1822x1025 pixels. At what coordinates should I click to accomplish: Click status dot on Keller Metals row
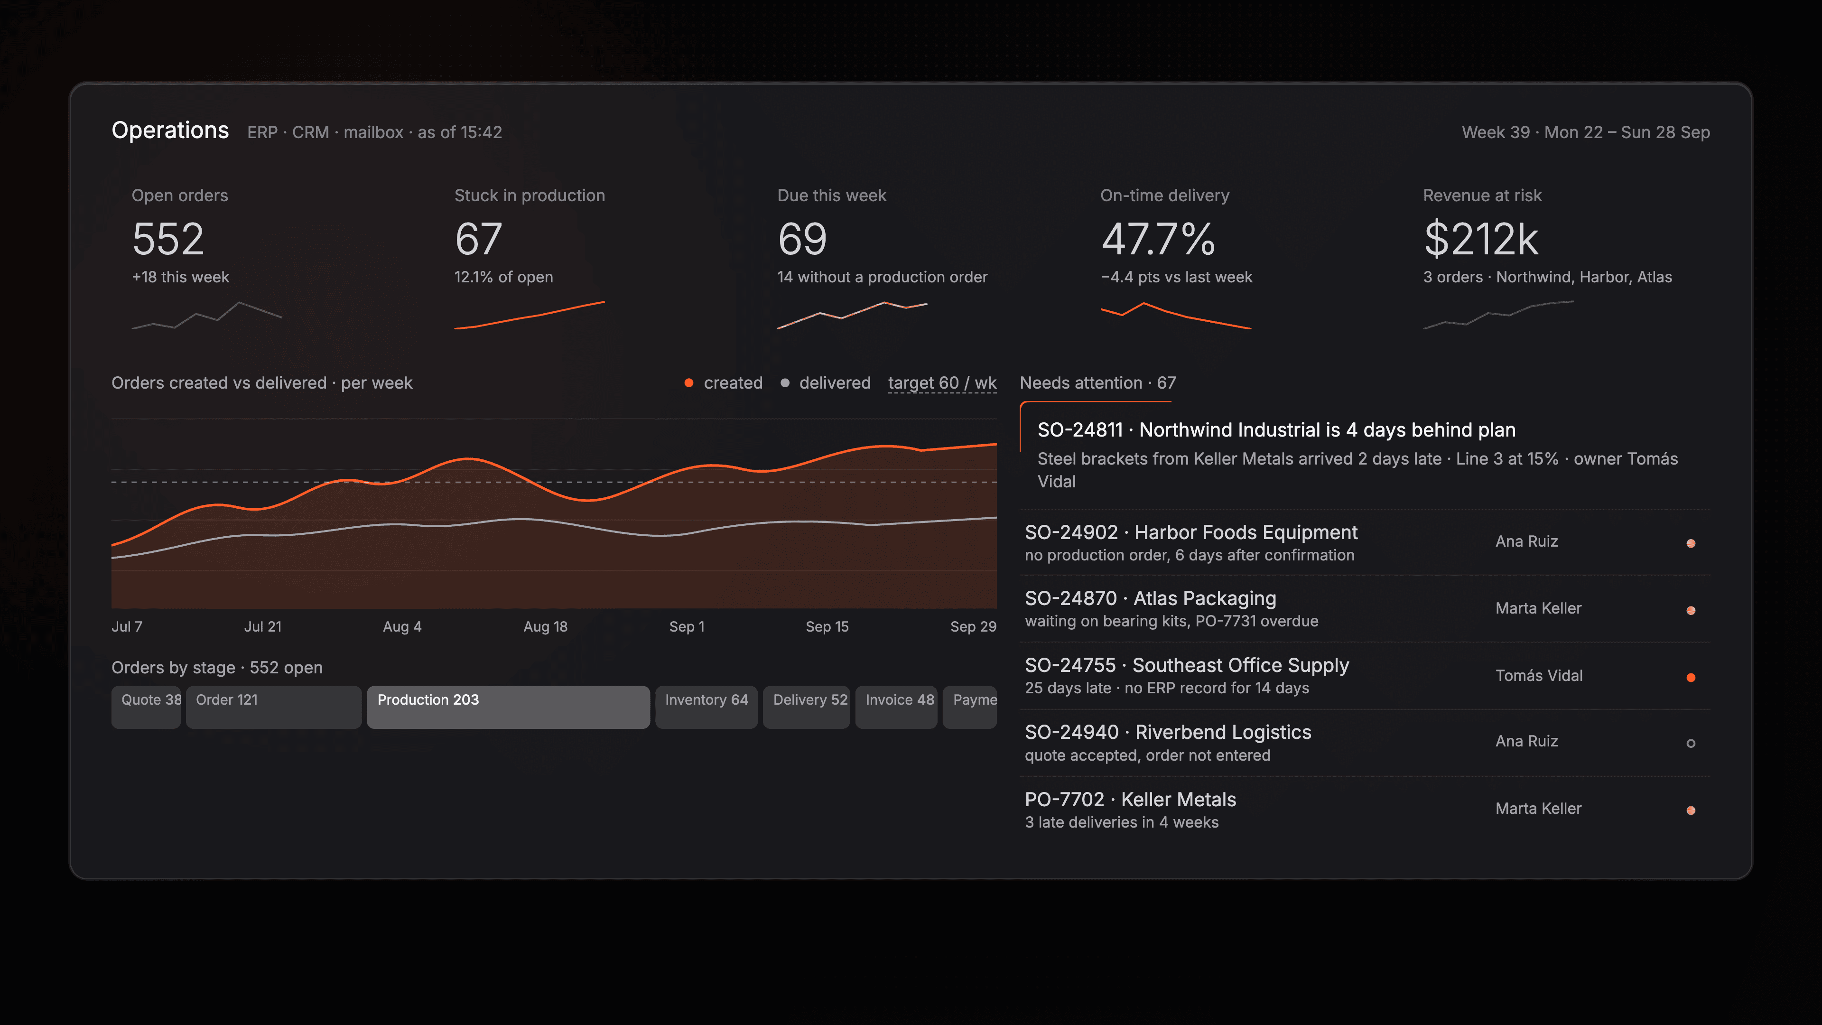pos(1691,811)
